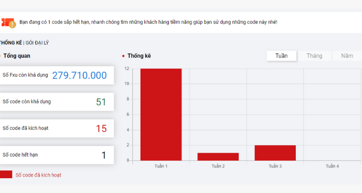
Task: Click the expiring coupon warning icon
Action: point(9,23)
